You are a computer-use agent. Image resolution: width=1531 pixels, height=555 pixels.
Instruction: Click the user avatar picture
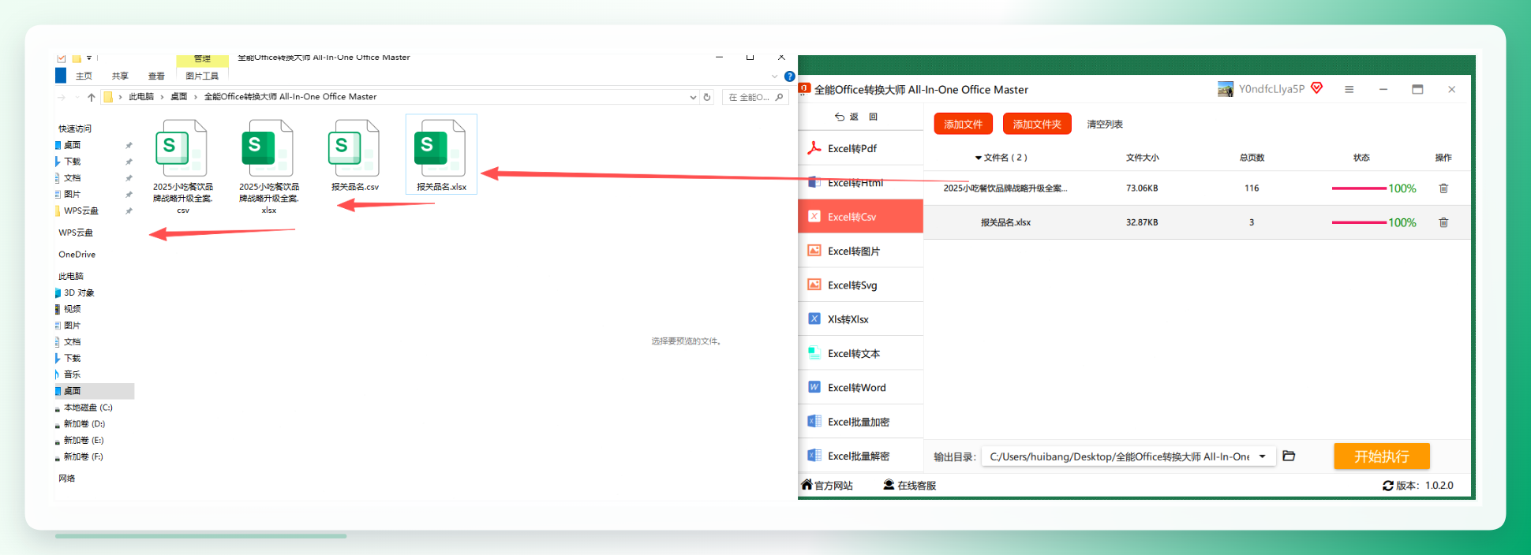[x=1225, y=89]
